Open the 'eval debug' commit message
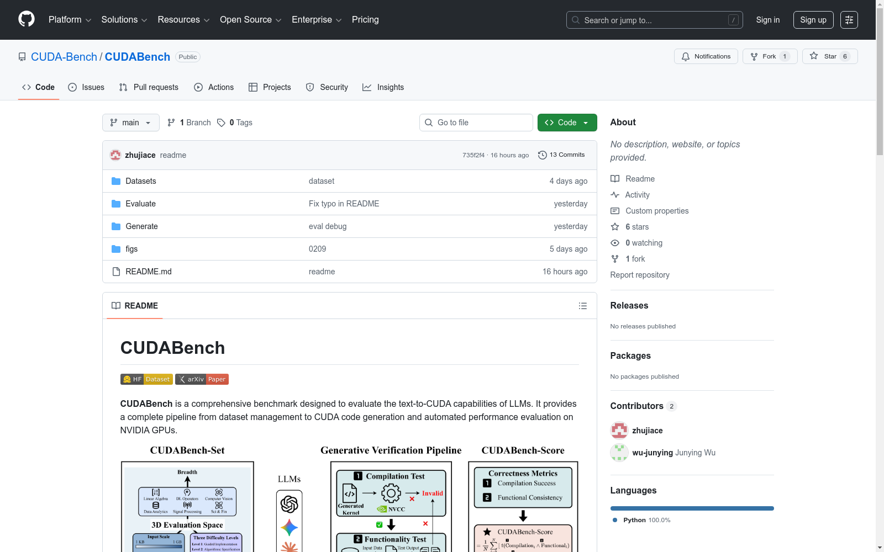This screenshot has width=884, height=552. pos(328,226)
